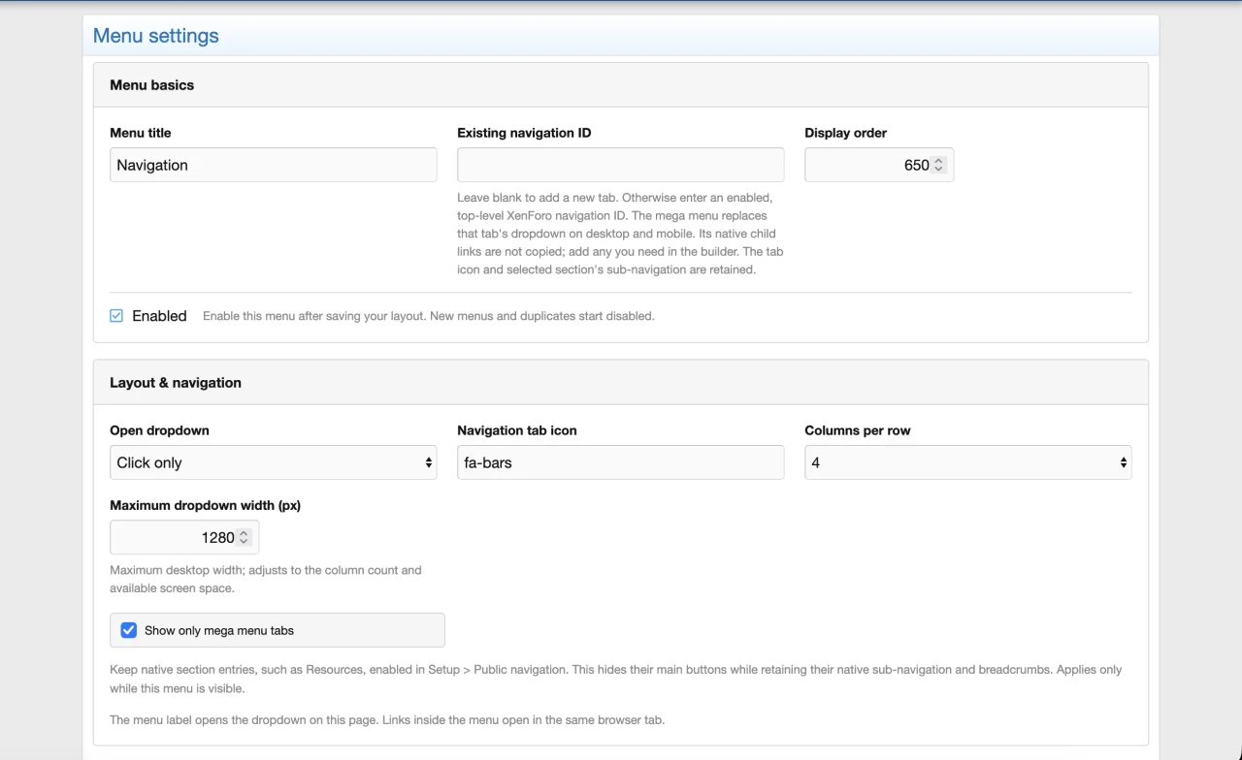Click the Display order field showing 650
Viewport: 1242px width, 760px height.
[879, 165]
